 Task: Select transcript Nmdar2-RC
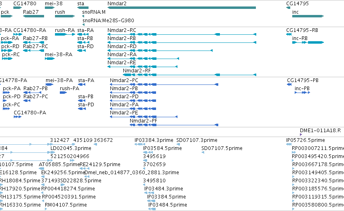pos(182,34)
